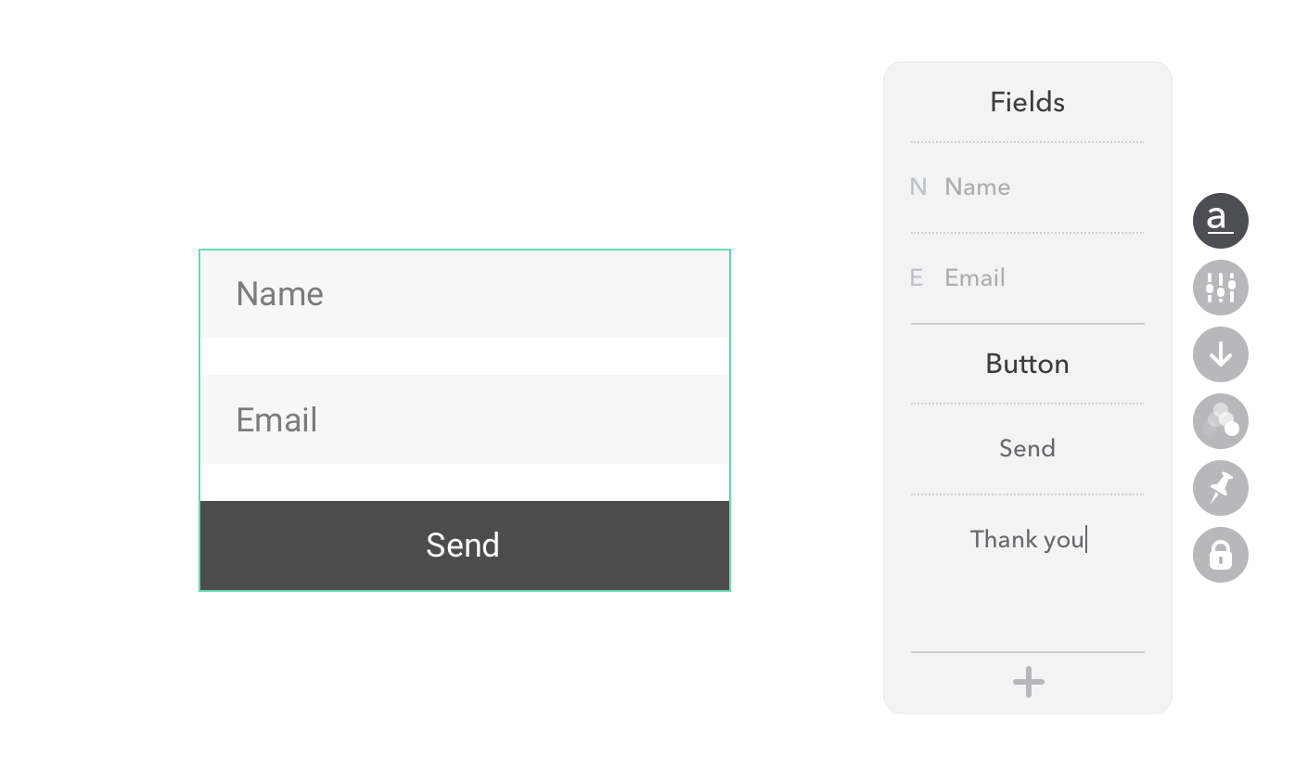
Task: Click the E type icon beside Email
Action: pyautogui.click(x=917, y=278)
